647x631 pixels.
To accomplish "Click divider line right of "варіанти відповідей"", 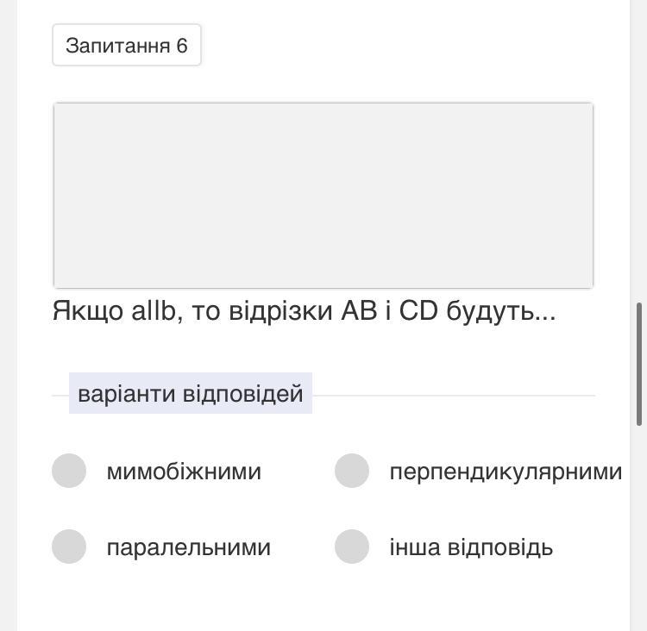I will pyautogui.click(x=453, y=395).
